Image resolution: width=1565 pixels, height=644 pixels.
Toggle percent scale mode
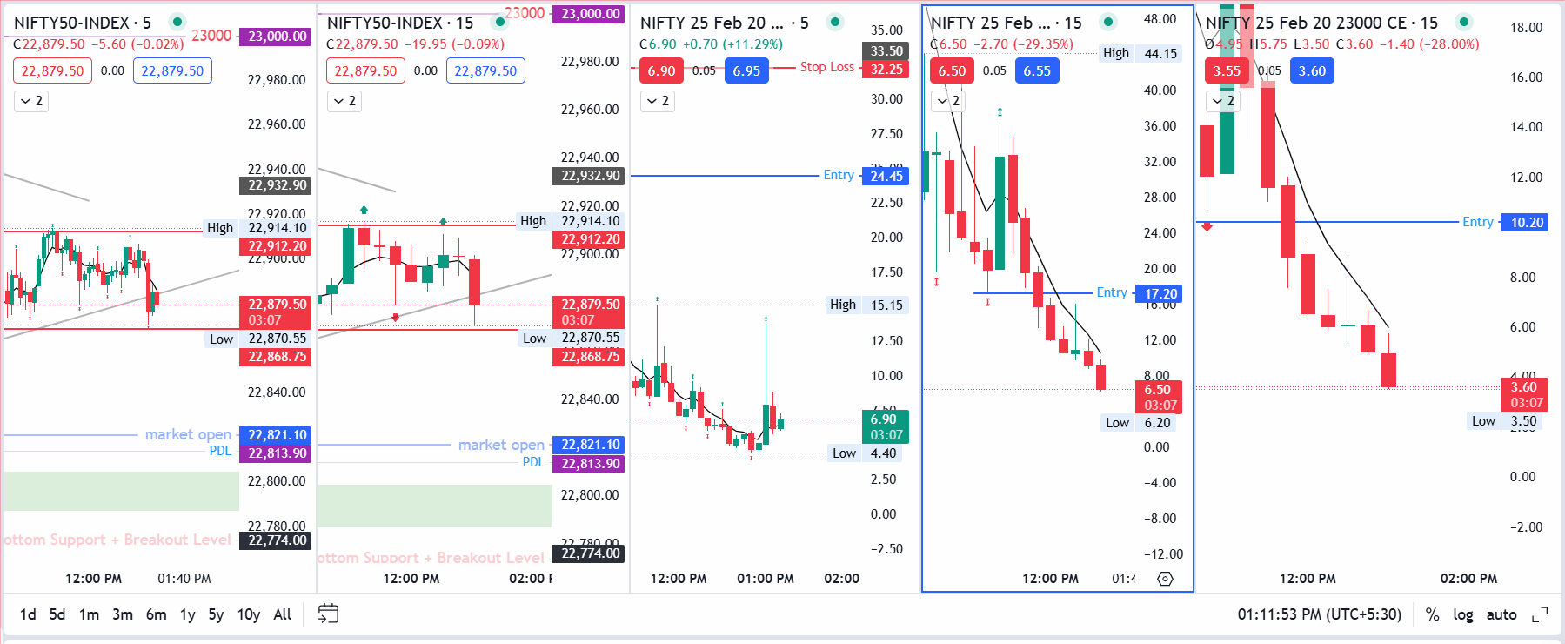(x=1432, y=614)
